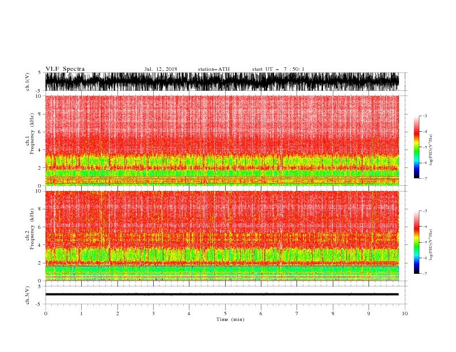The height and width of the screenshot is (352, 456).
Task: Click the log(PSD) label beside ch.1 color bar
Action: 431,150
